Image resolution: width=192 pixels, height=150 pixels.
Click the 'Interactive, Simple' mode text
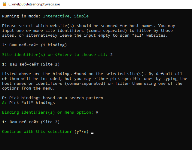point(66,16)
